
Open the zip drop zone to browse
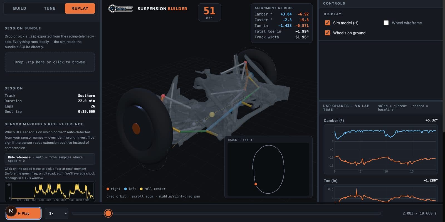[x=50, y=62]
